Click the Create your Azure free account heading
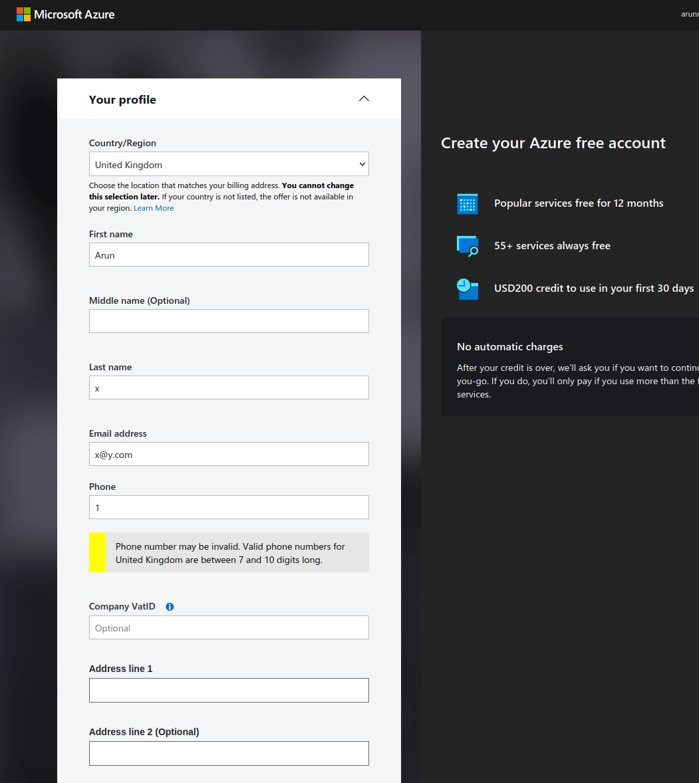Viewport: 699px width, 783px height. click(553, 144)
